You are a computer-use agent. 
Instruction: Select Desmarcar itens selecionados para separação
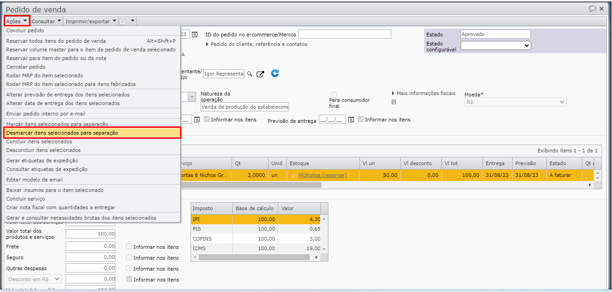93,133
